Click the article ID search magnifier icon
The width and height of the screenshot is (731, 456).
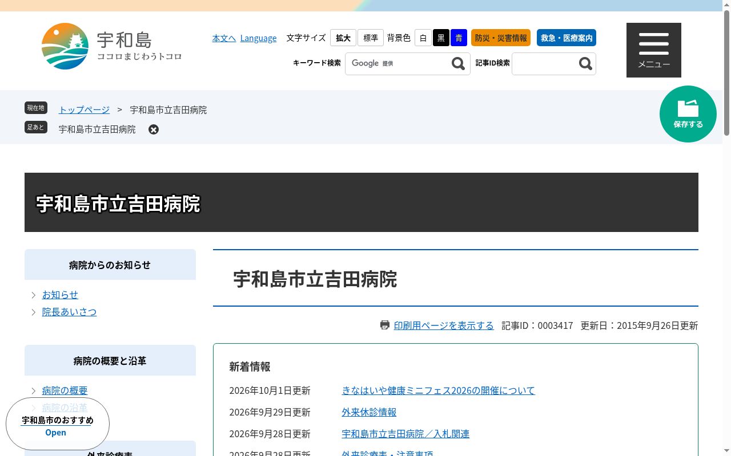click(x=585, y=63)
